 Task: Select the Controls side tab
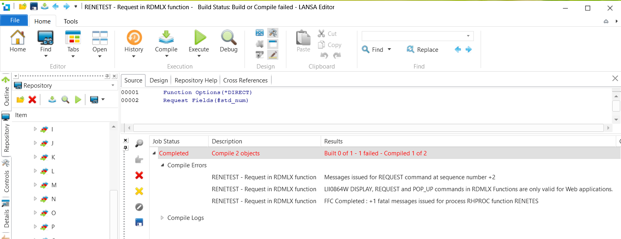[x=6, y=177]
